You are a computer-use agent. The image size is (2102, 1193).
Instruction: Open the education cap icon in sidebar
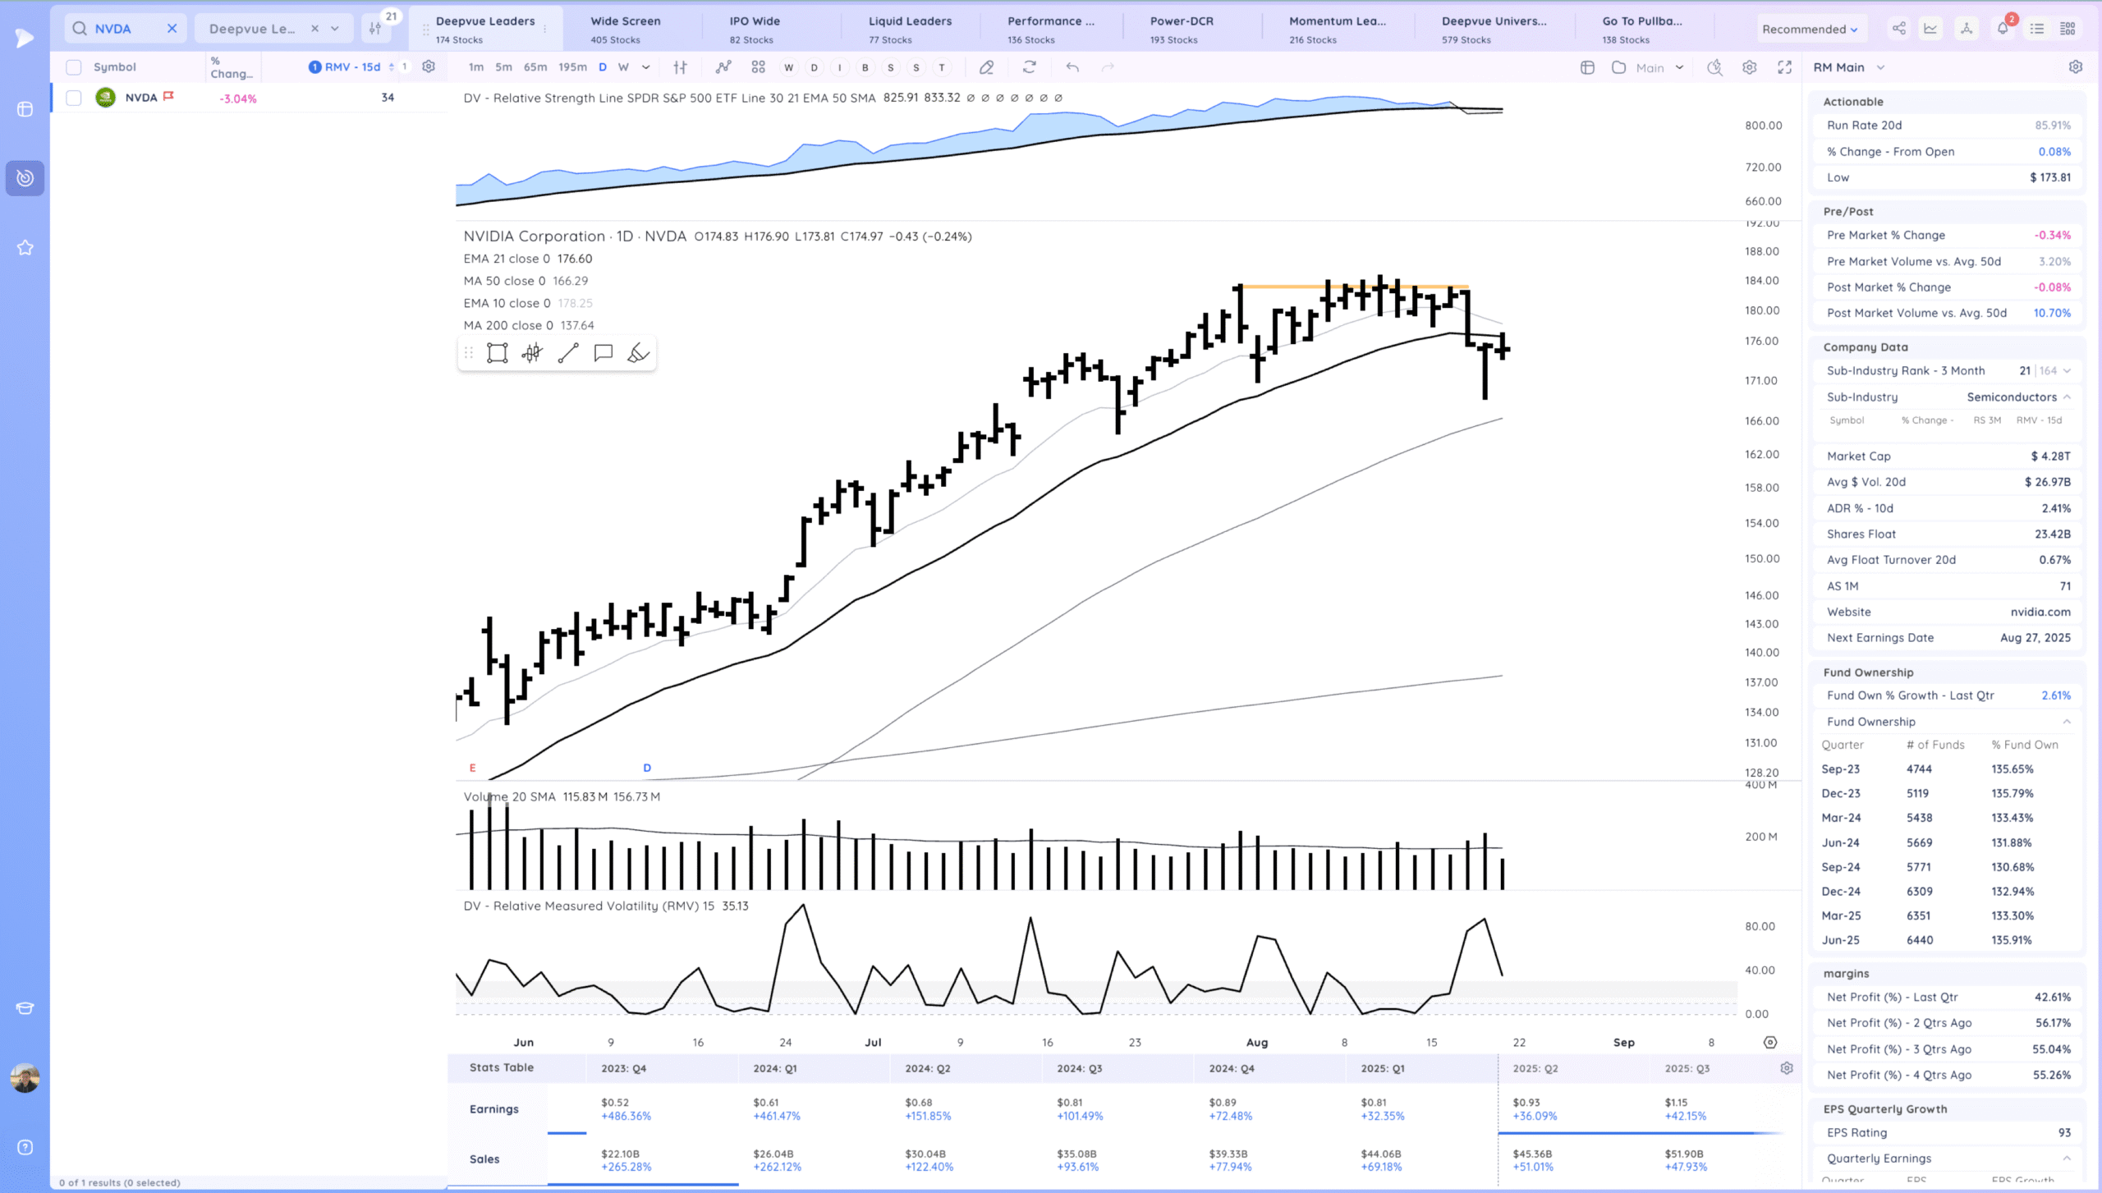click(x=25, y=1008)
